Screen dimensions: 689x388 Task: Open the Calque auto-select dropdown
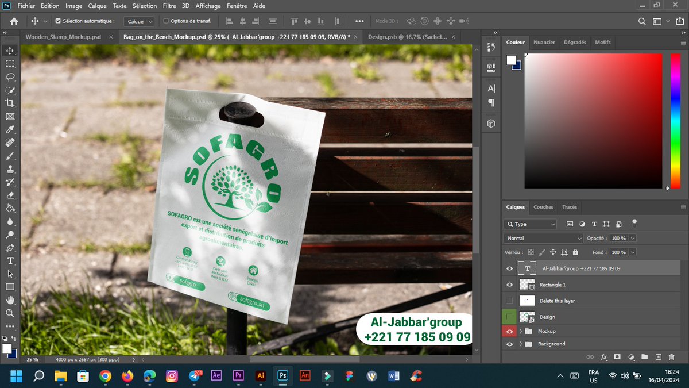(140, 21)
